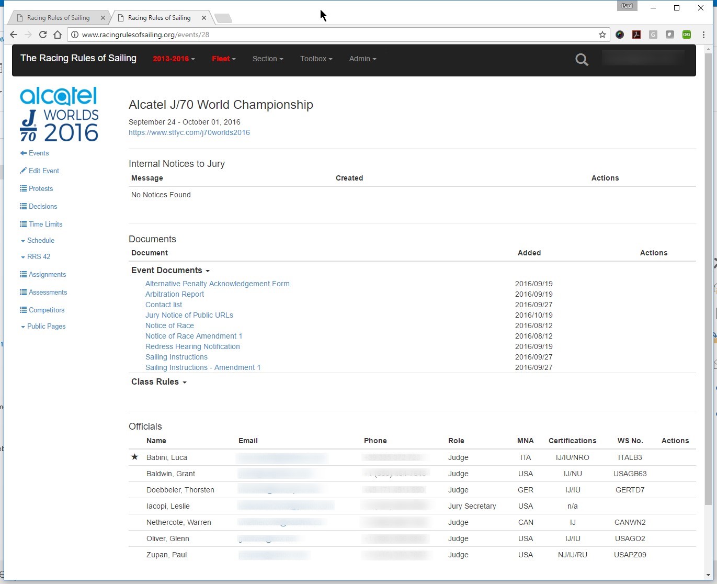Click the scrollbar up arrow
Screen dimensions: 717x584
point(708,49)
